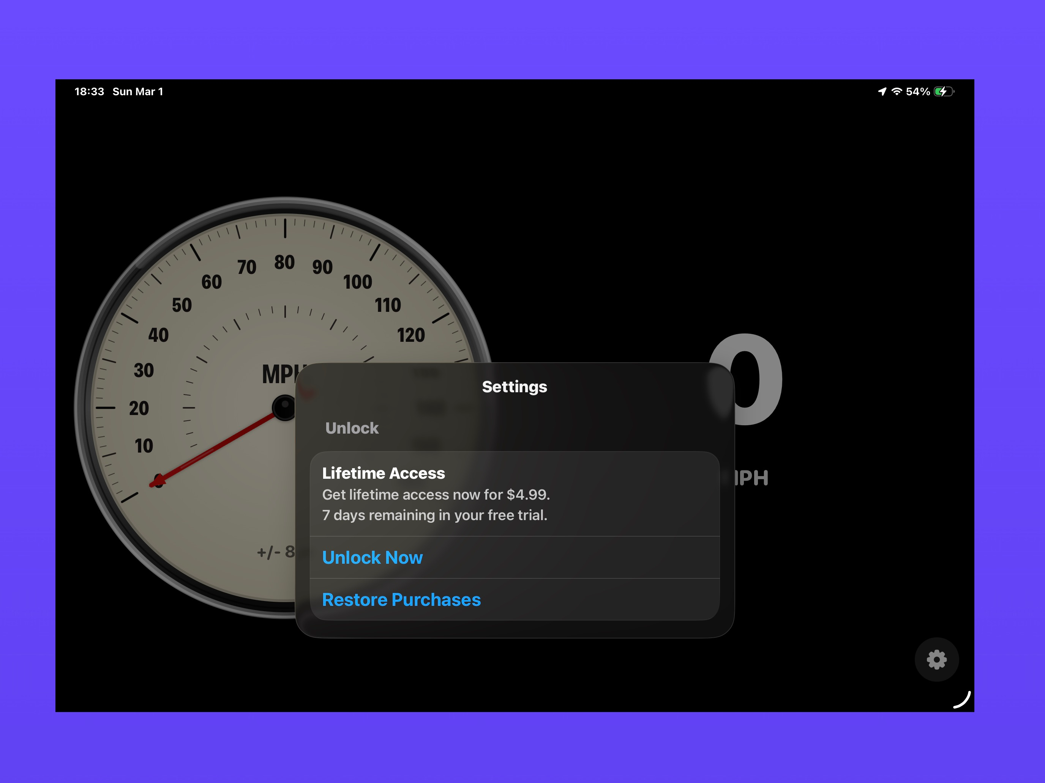Tap the charging battery icon
1045x783 pixels.
point(944,91)
